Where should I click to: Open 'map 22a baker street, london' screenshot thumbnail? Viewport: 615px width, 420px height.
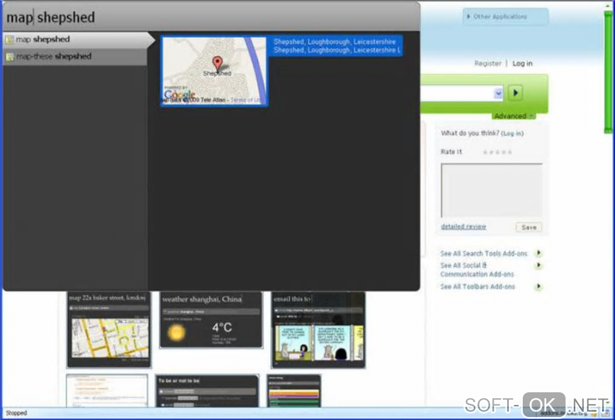coord(109,330)
